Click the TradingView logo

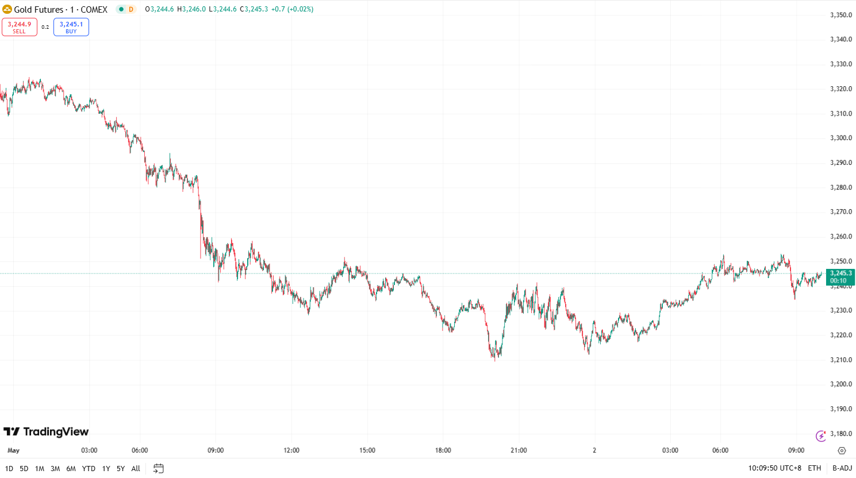click(x=46, y=431)
